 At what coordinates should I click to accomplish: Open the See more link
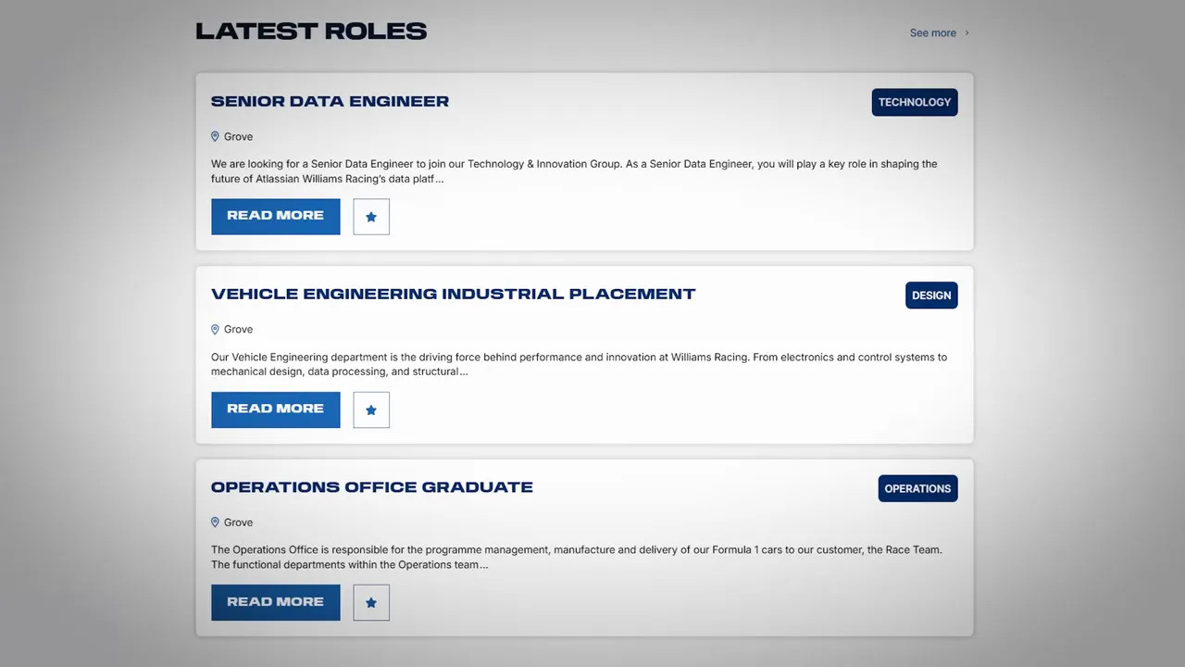[933, 32]
